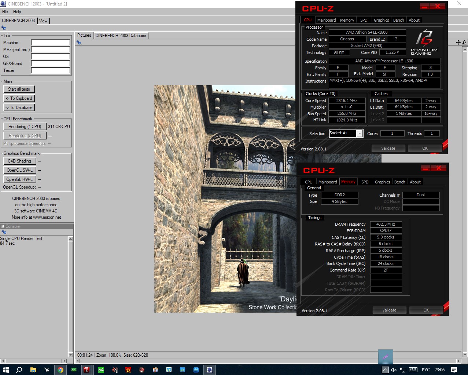The image size is (468, 375).
Task: Copy results with To Clipboard button
Action: [19, 98]
